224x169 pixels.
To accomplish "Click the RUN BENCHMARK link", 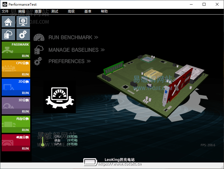I will [73, 37].
